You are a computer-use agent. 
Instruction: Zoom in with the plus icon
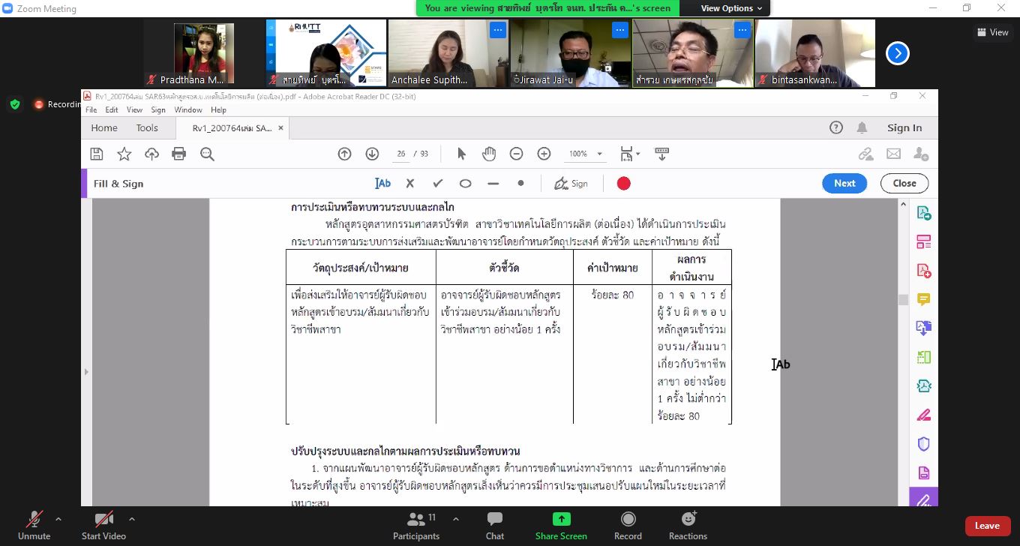(544, 154)
